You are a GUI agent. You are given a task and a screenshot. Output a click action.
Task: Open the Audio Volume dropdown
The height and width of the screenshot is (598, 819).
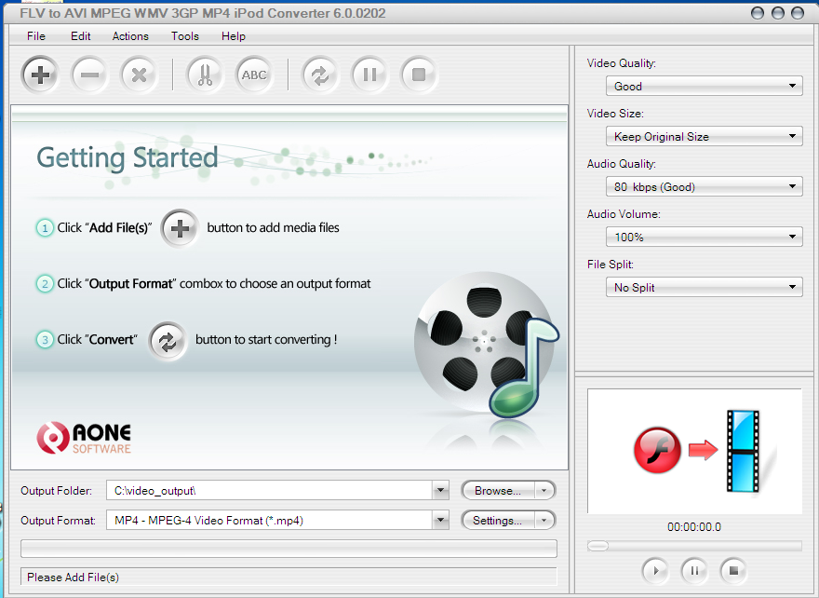(705, 237)
